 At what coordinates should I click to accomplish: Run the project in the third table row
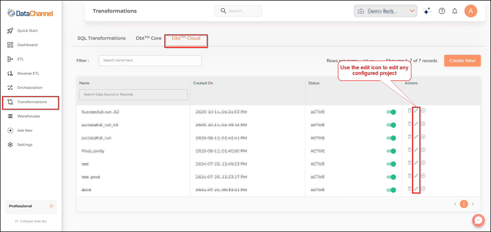click(x=423, y=137)
